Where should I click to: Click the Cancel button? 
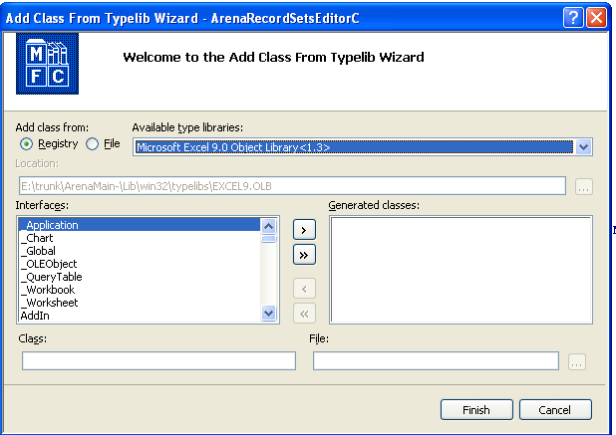pos(554,410)
